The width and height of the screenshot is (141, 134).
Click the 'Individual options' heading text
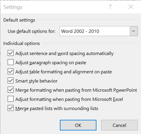[22, 43]
